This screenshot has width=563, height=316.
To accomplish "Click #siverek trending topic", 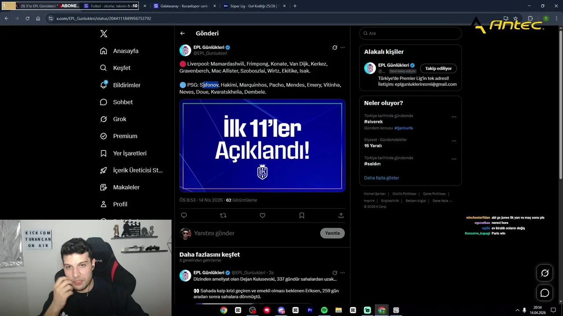I will [x=373, y=122].
